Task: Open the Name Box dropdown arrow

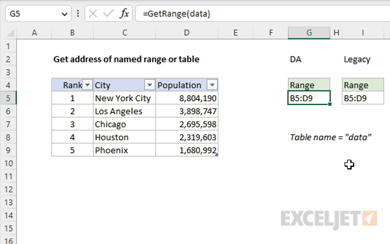Action: [x=64, y=14]
